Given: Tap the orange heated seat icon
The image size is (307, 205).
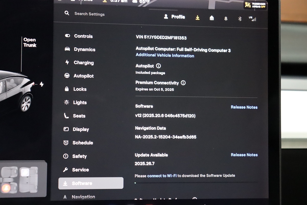Looking at the screenshot, I should click(6, 188).
